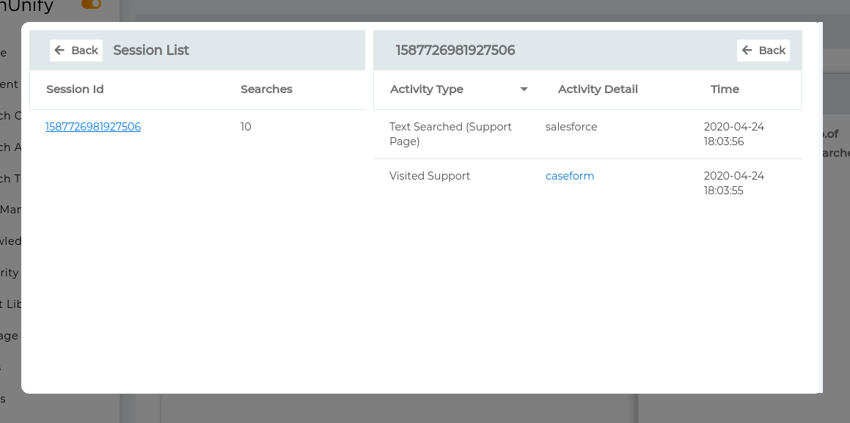Click Back button in session detail header
This screenshot has width=850, height=423.
(x=763, y=51)
